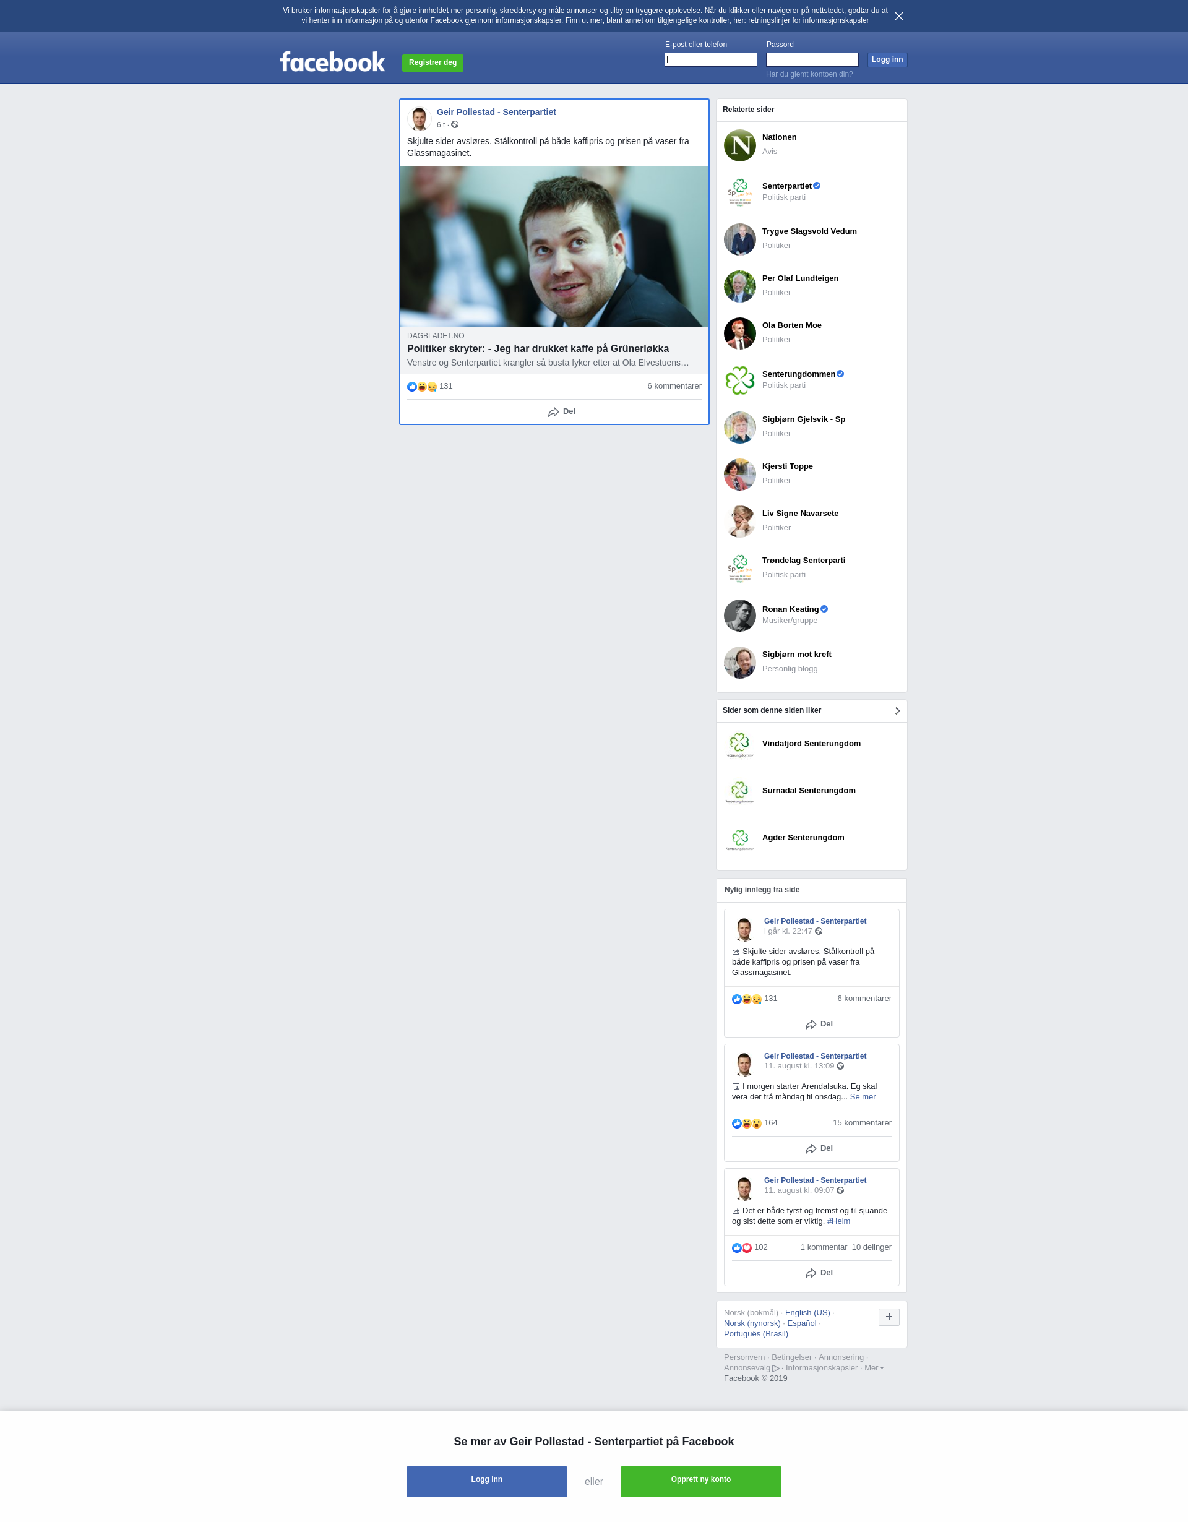The image size is (1188, 1522).
Task: Open Senterungdommen clover logo
Action: (x=739, y=380)
